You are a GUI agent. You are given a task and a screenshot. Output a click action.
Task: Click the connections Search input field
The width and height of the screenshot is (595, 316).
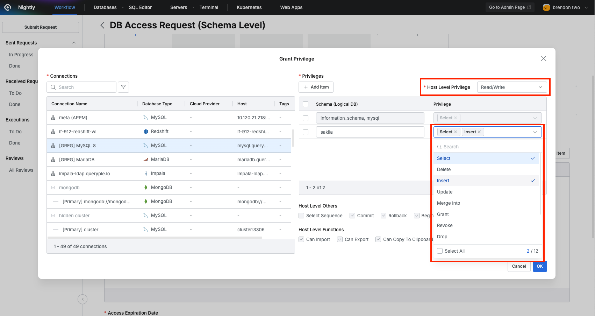click(x=86, y=87)
